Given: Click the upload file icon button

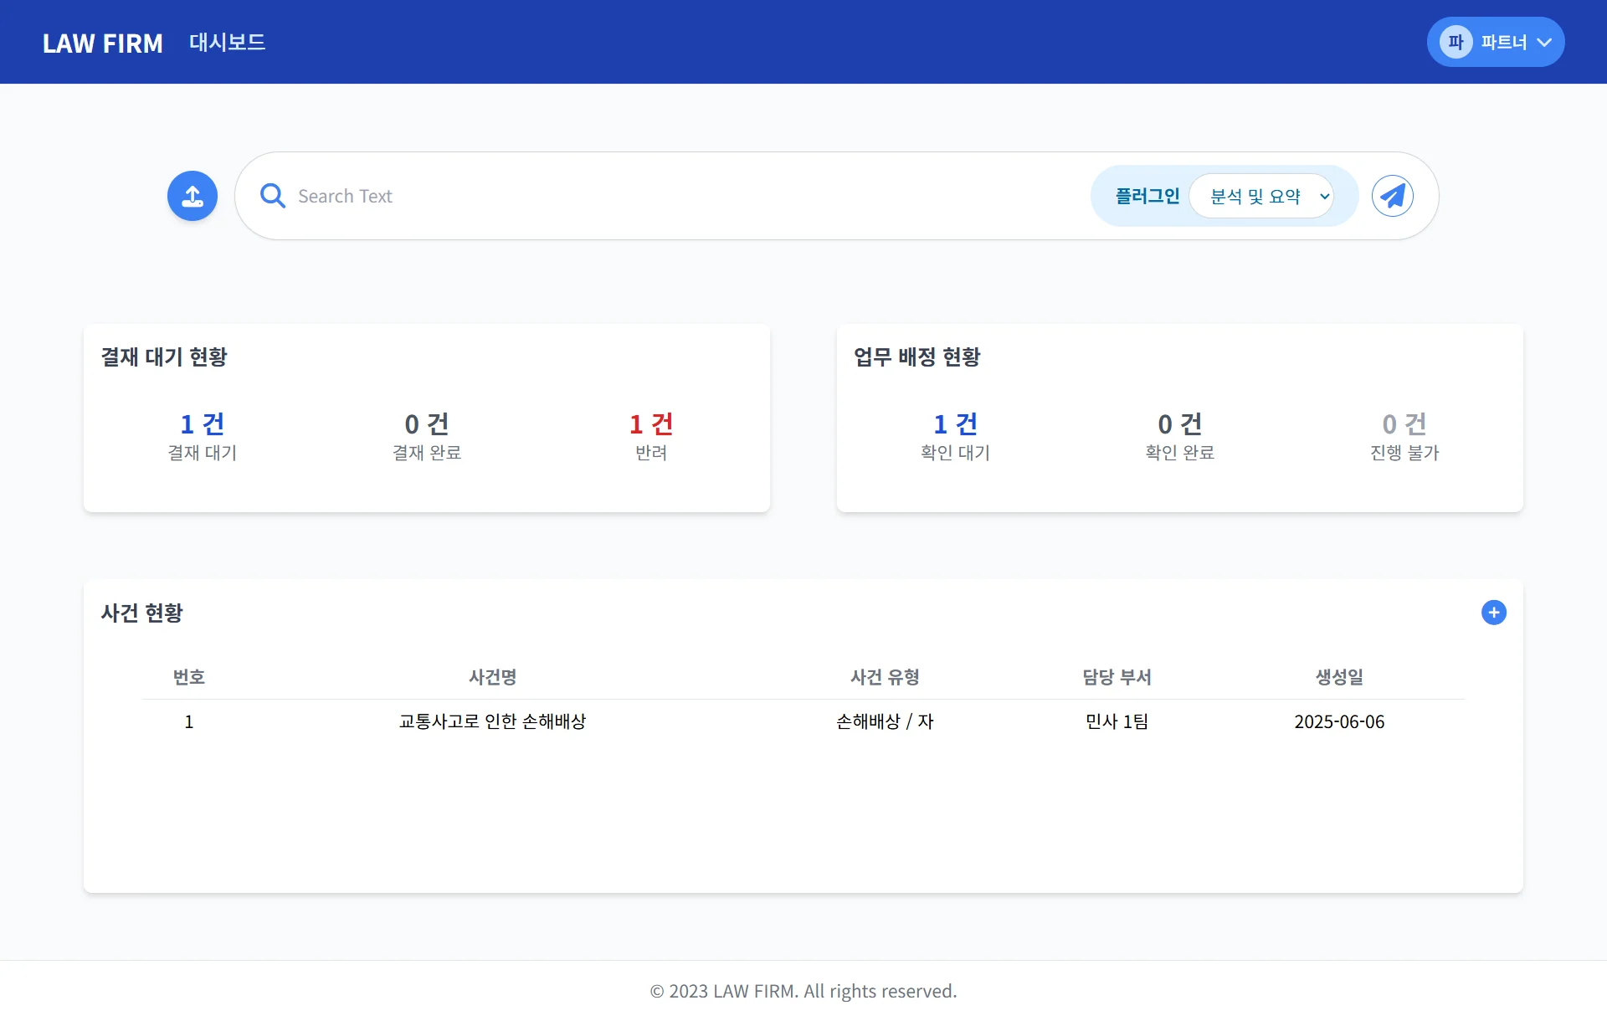Looking at the screenshot, I should [193, 196].
